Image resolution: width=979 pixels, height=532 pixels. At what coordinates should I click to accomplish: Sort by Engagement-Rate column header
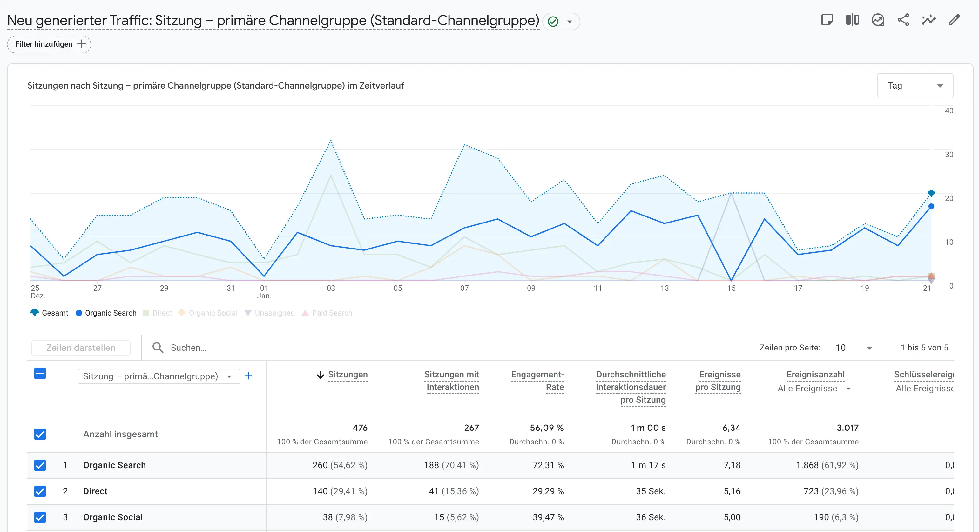[537, 381]
